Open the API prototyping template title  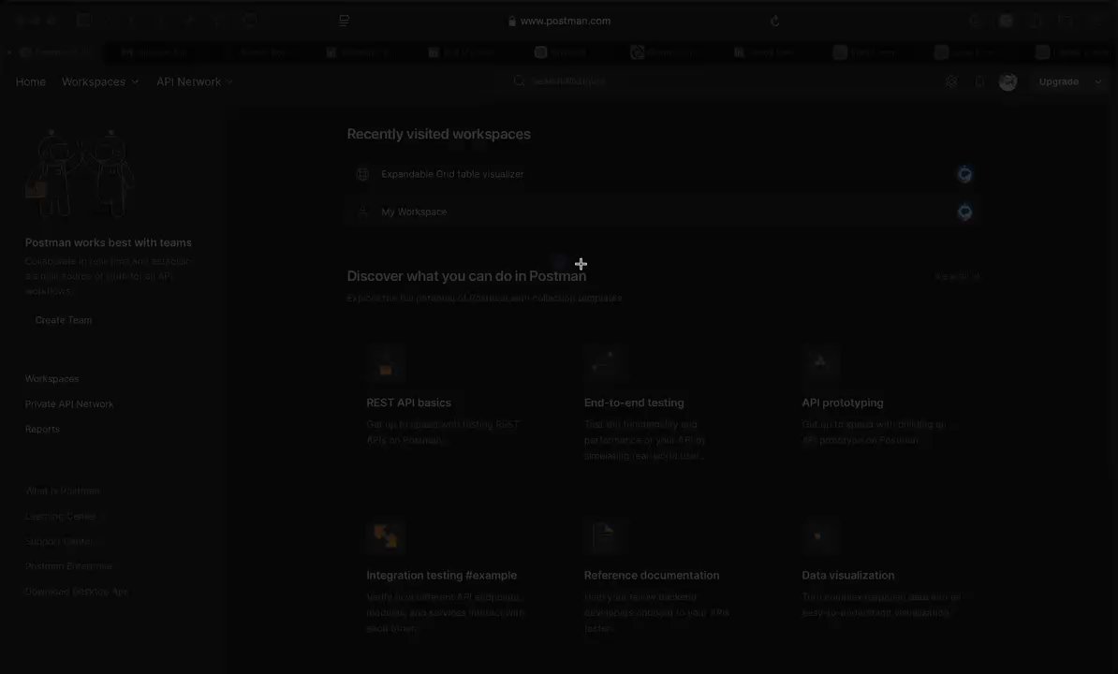tap(842, 403)
